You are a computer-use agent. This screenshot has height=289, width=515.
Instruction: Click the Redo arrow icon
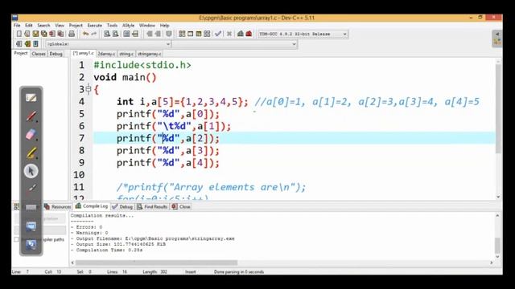click(94, 34)
